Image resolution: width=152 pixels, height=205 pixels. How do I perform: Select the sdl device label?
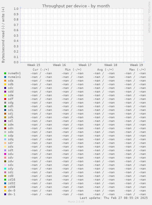pyautogui.click(x=11, y=121)
